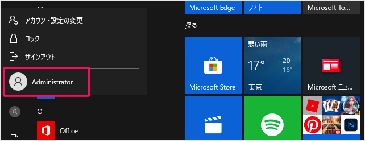The width and height of the screenshot is (365, 141).
Task: Click the Pinterest icon in the folder tile
Action: coord(312,125)
